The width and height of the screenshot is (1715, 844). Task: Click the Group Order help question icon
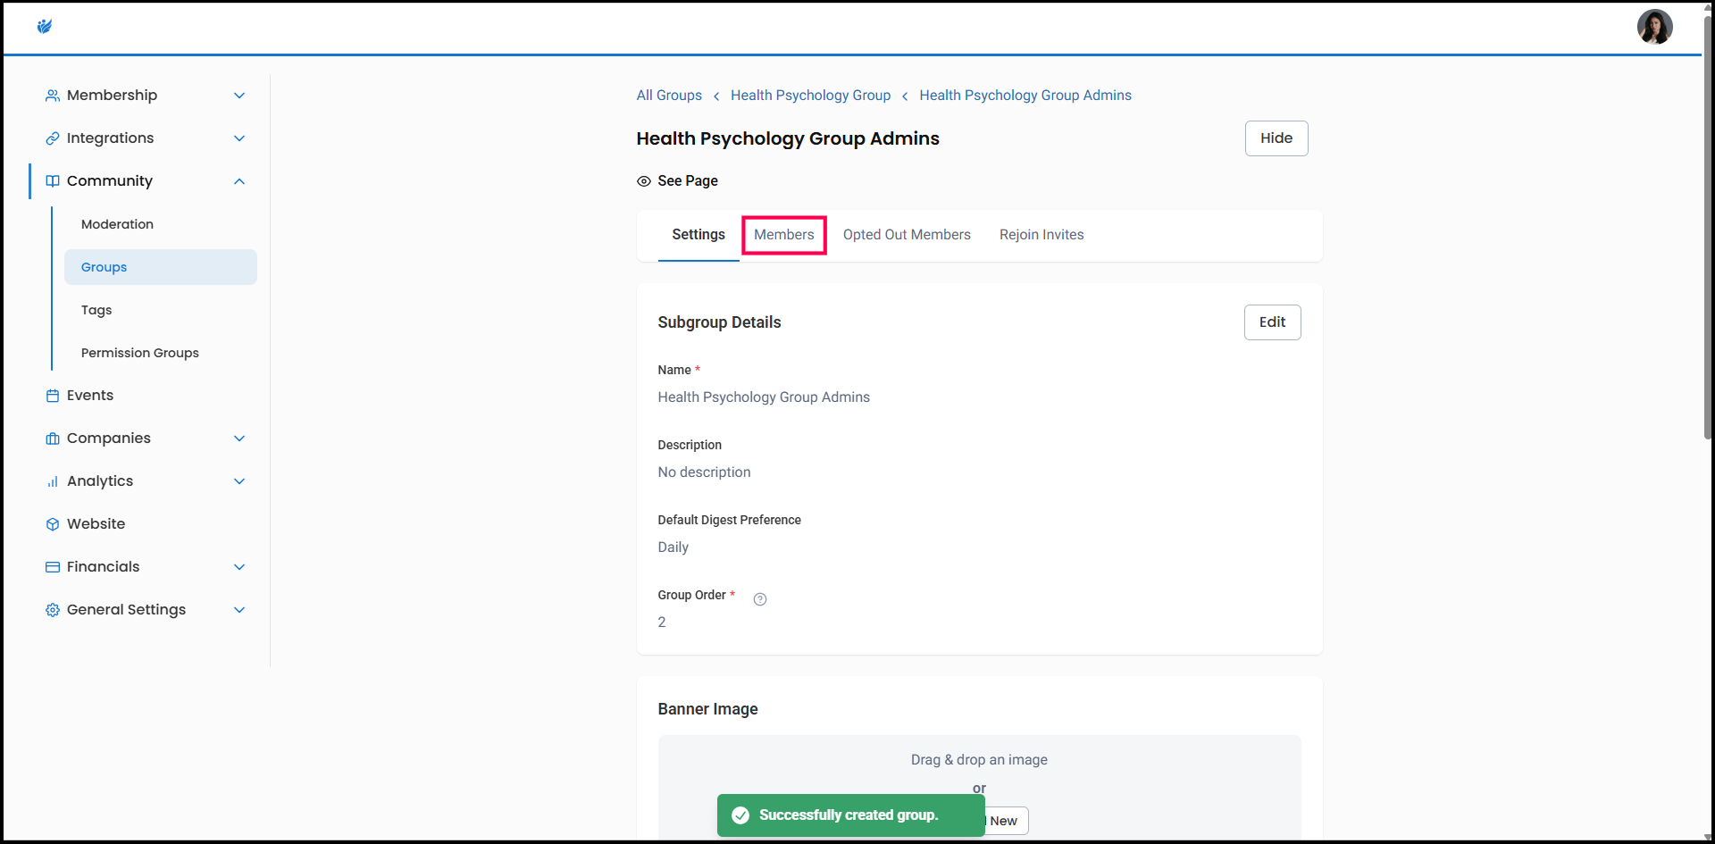point(759,599)
